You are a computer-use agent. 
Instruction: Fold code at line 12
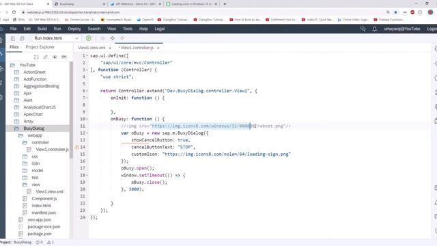point(87,133)
